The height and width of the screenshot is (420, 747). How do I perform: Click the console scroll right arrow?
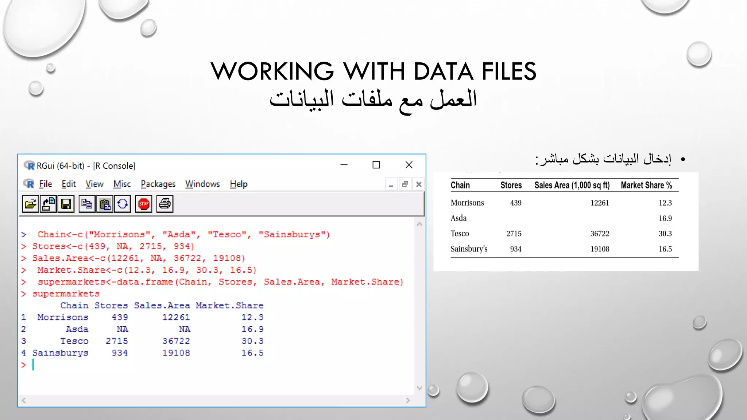click(x=408, y=400)
